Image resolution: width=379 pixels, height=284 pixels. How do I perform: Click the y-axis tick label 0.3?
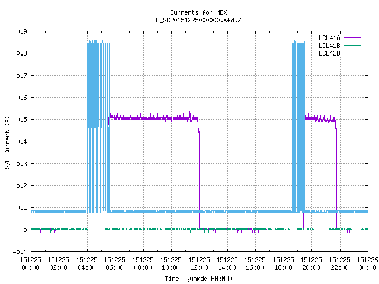point(21,164)
